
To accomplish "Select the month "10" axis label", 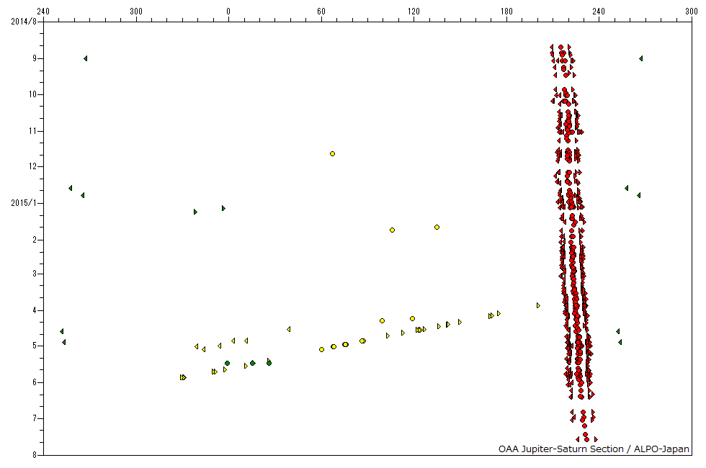I will tap(33, 94).
